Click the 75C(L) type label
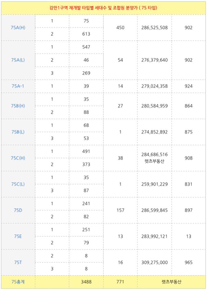Image resolution: width=207 pixels, height=290 pixels. (x=18, y=184)
